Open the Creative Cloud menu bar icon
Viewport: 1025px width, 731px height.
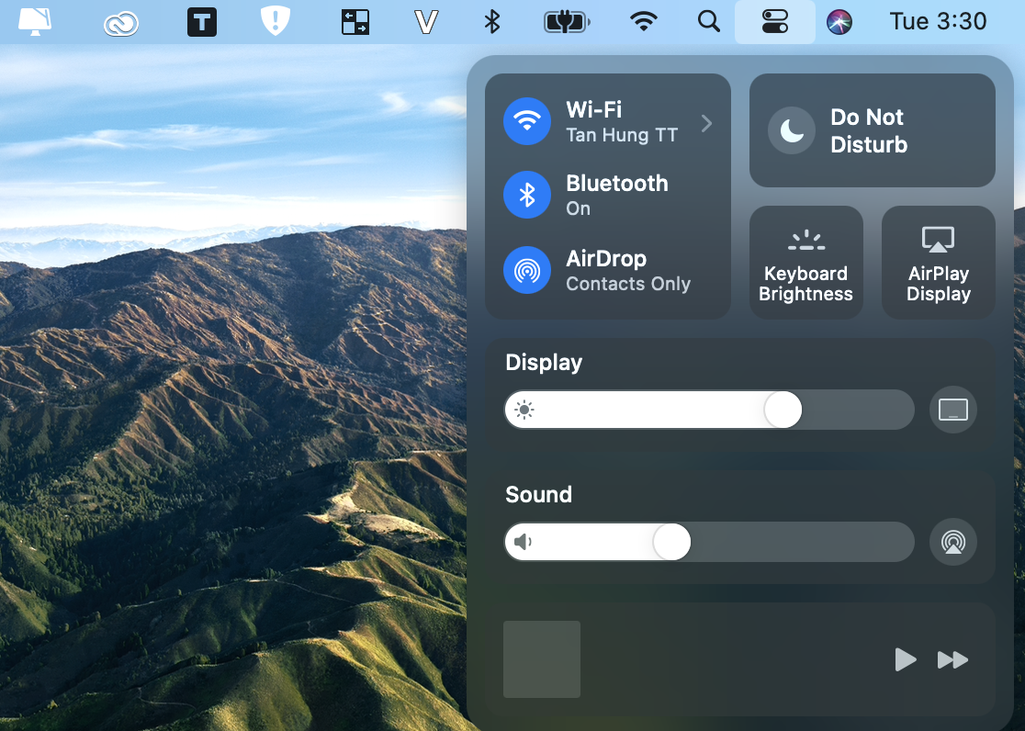[120, 21]
